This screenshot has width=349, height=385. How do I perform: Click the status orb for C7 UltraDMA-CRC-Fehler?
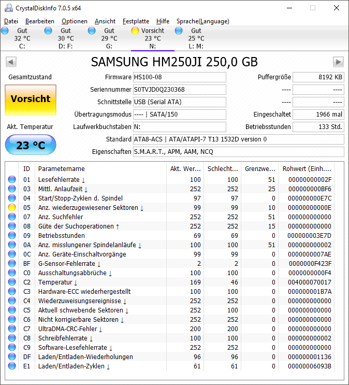pos(12,329)
